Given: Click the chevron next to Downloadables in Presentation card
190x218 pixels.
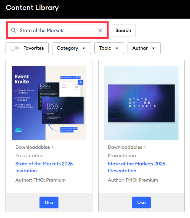Looking at the screenshot, I should (x=145, y=147).
